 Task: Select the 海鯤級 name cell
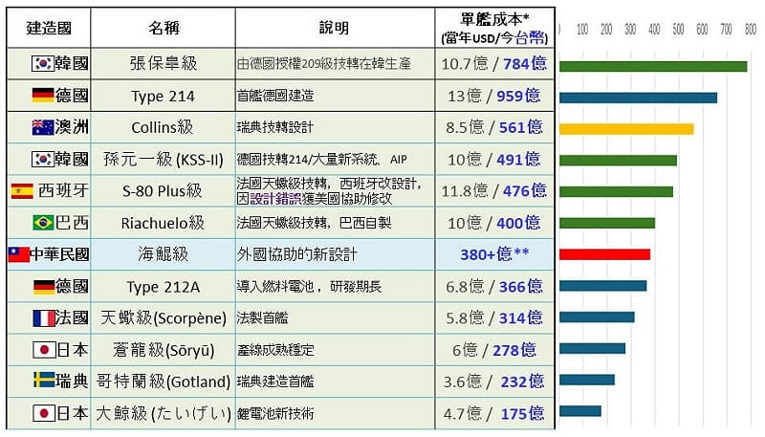click(x=163, y=254)
